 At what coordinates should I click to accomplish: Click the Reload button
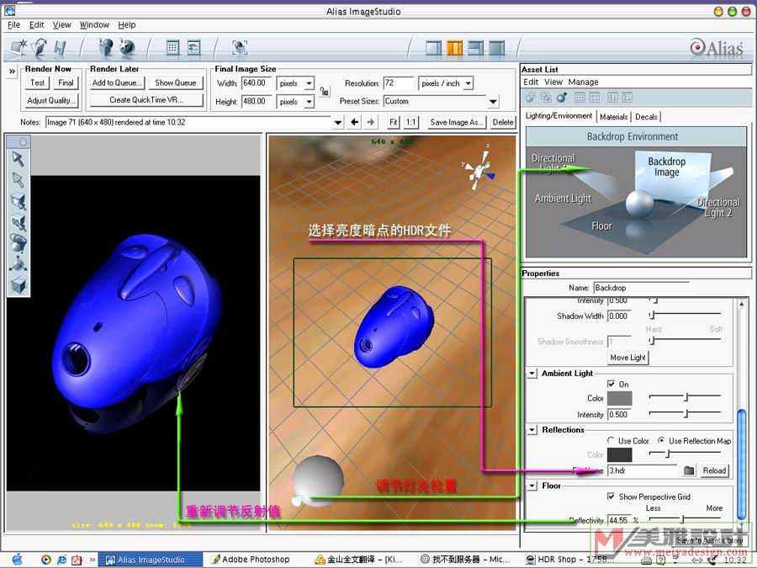click(x=714, y=470)
